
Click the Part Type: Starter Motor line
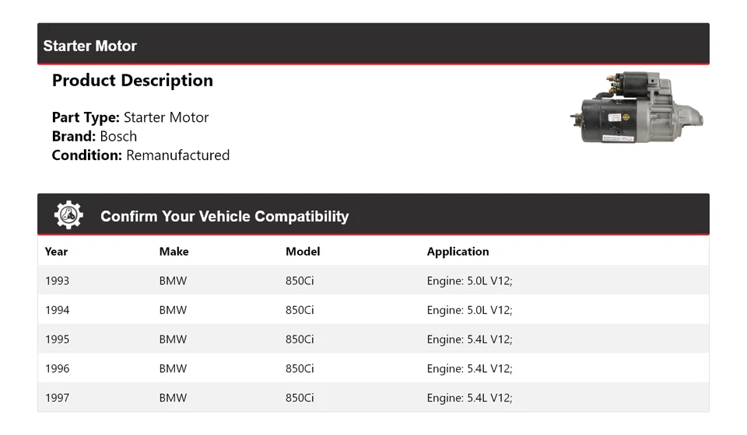pos(130,117)
